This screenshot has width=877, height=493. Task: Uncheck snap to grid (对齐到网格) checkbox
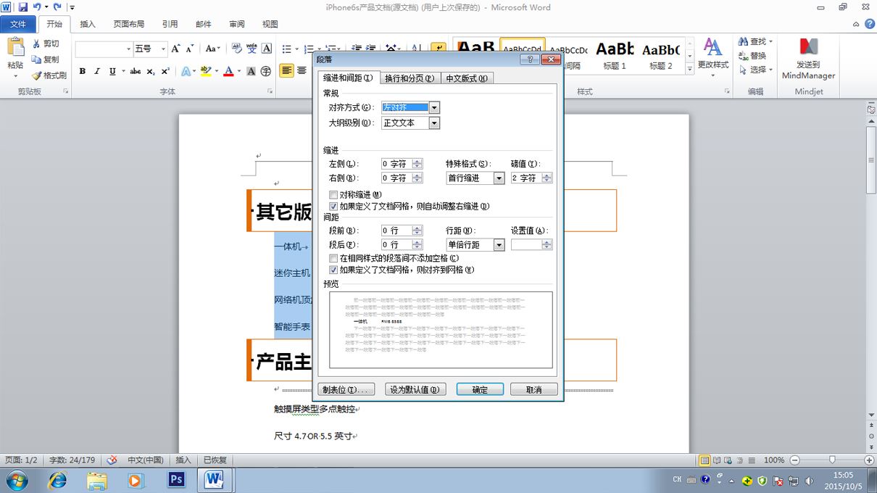click(x=333, y=270)
